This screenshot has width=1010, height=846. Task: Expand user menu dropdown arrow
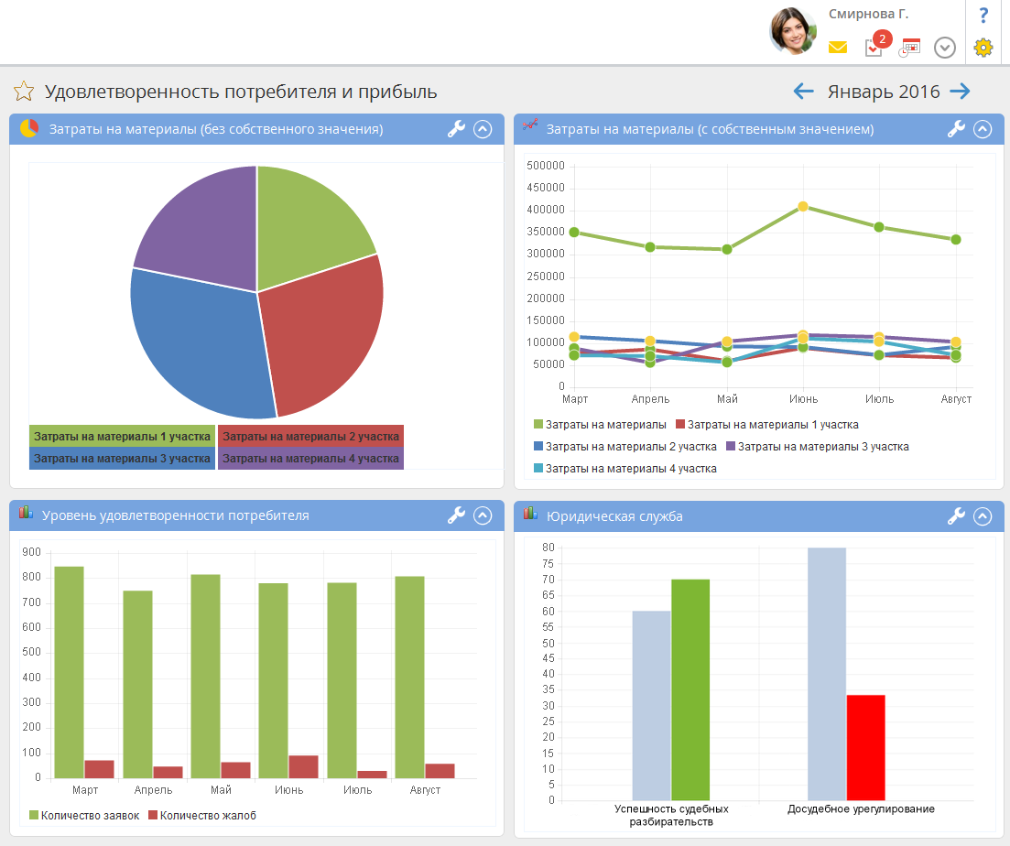tap(944, 48)
